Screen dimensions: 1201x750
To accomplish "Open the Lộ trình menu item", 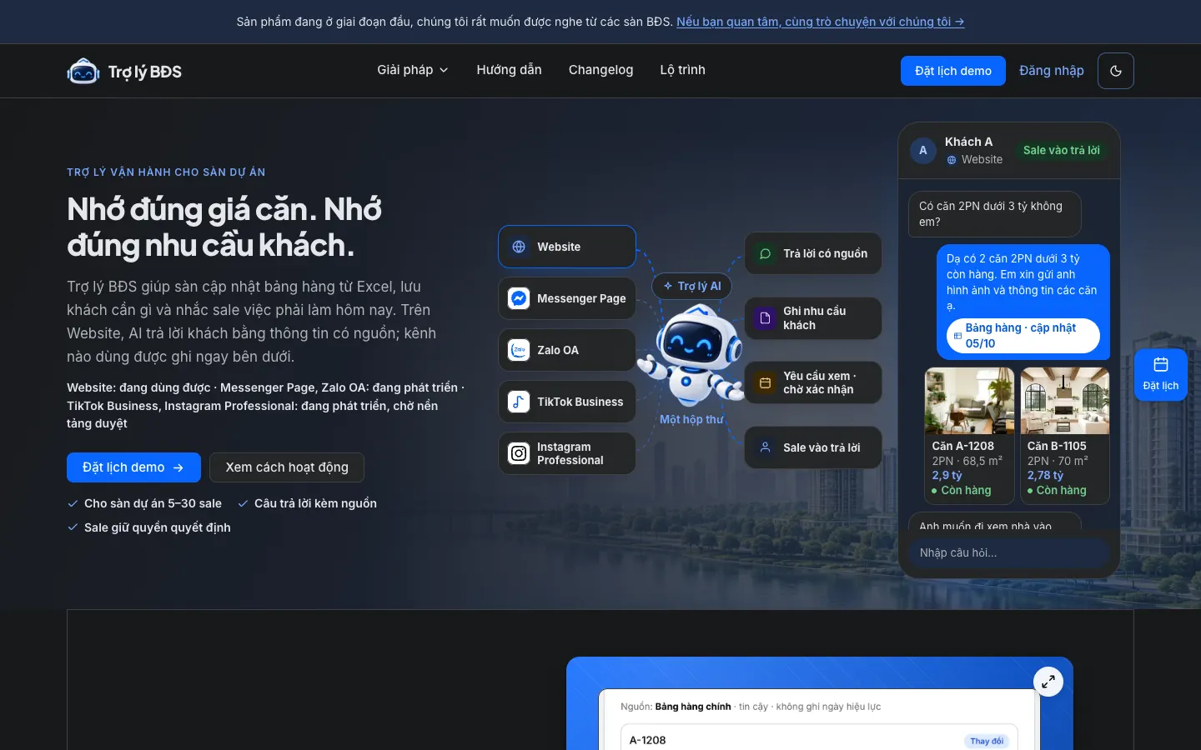I will pos(682,70).
